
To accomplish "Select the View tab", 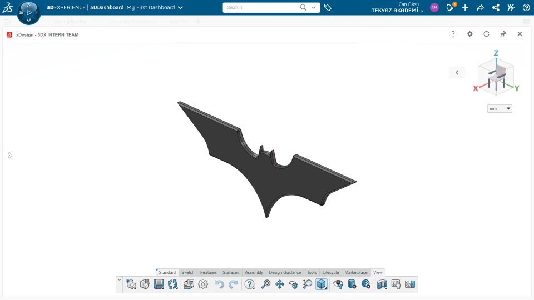I will (x=378, y=272).
